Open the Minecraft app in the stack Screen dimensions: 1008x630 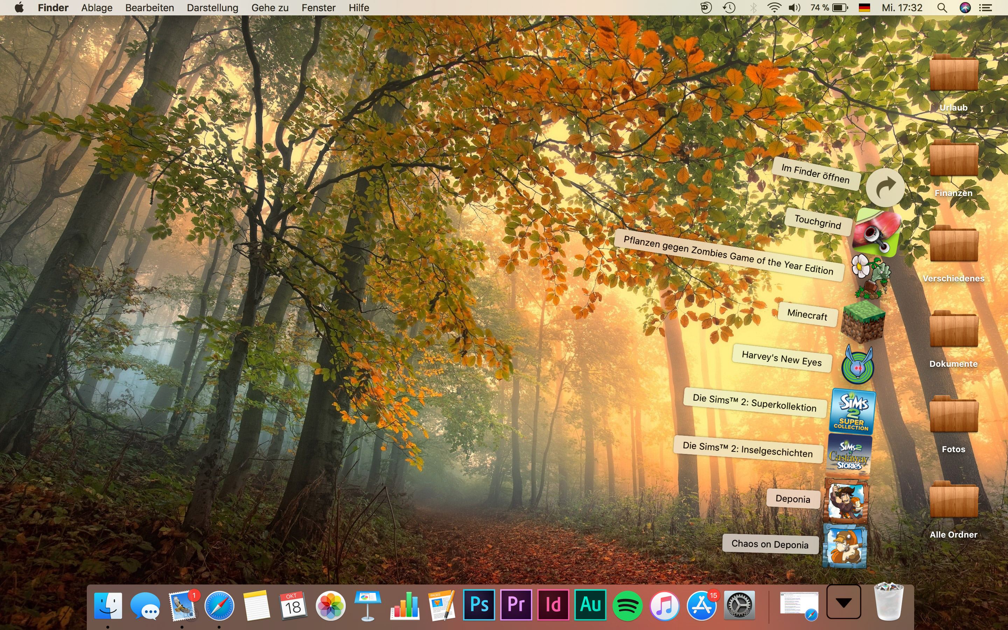click(x=863, y=321)
